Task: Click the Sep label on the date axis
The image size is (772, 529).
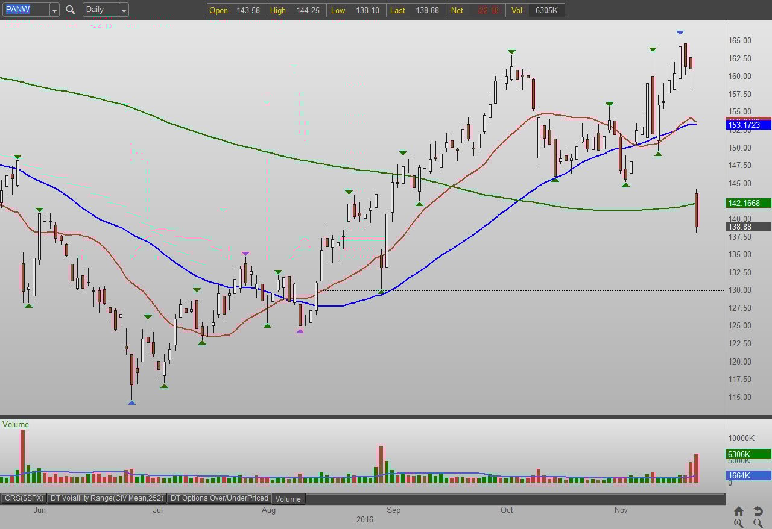Action: click(393, 510)
